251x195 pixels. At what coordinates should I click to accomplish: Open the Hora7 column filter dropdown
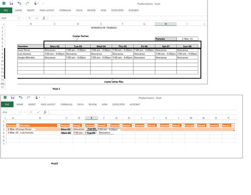coord(233,125)
